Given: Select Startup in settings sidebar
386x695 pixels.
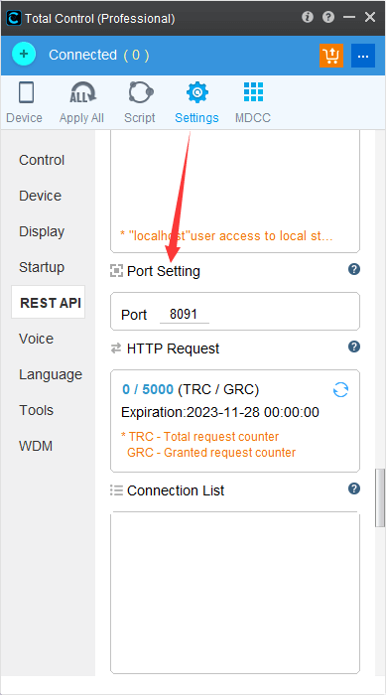Looking at the screenshot, I should pyautogui.click(x=42, y=267).
